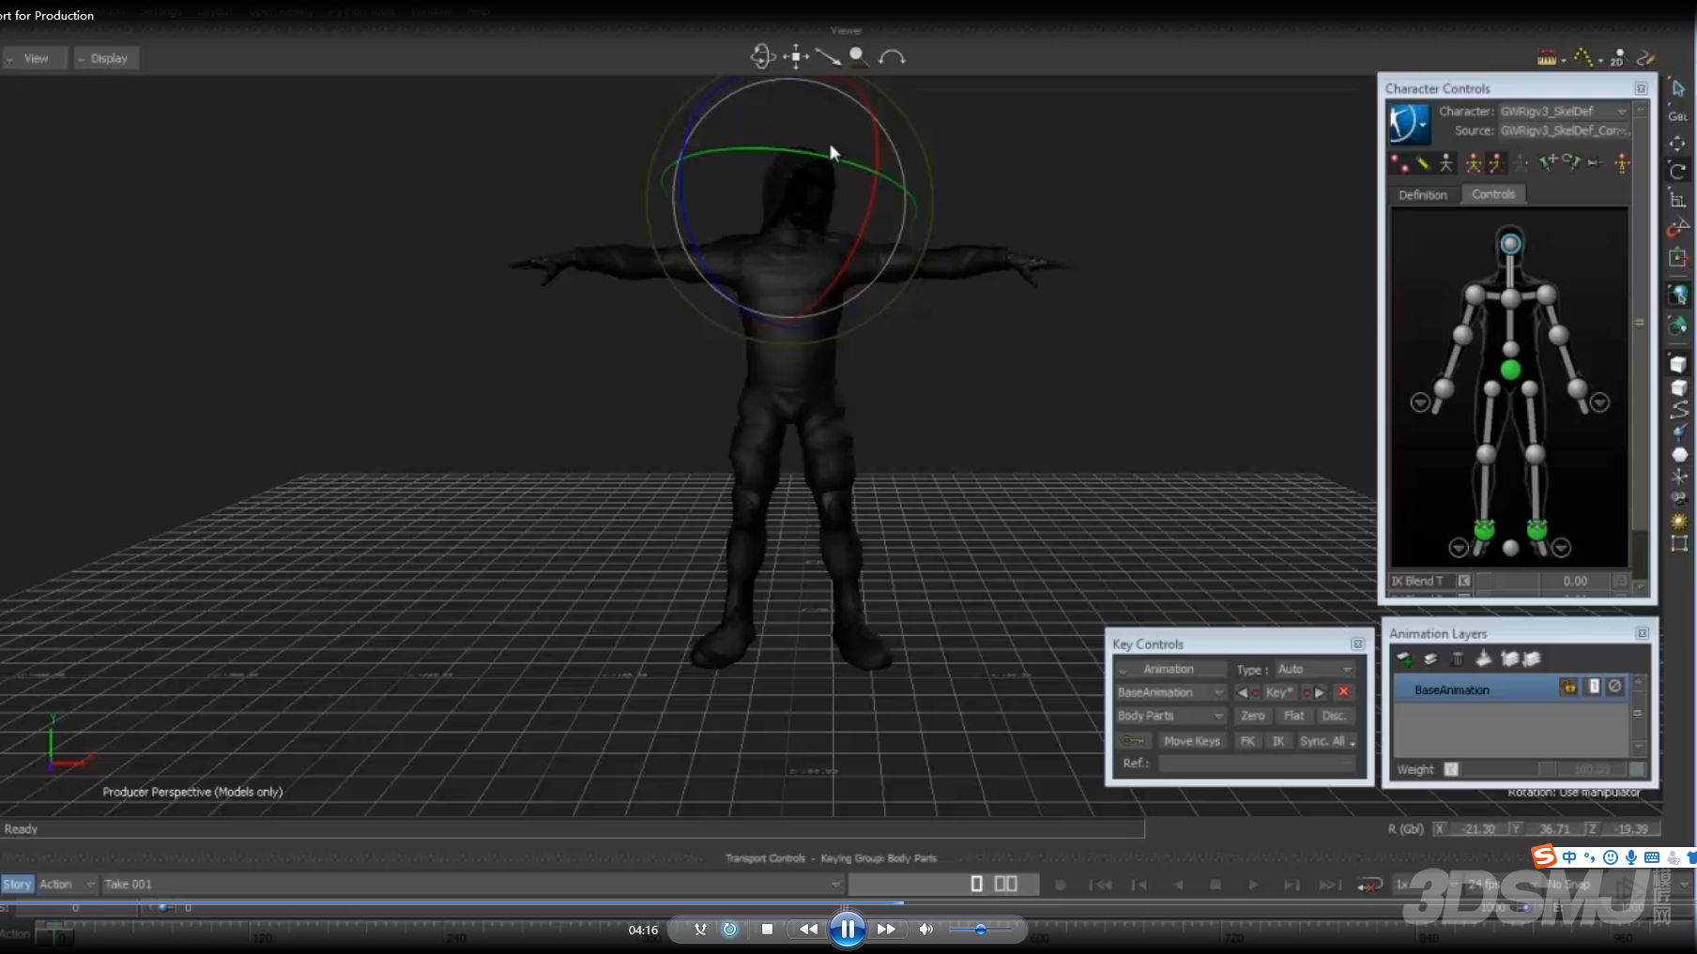1697x954 pixels.
Task: Open the Character dropdown GWRigv3_SkelDef
Action: (x=1563, y=111)
